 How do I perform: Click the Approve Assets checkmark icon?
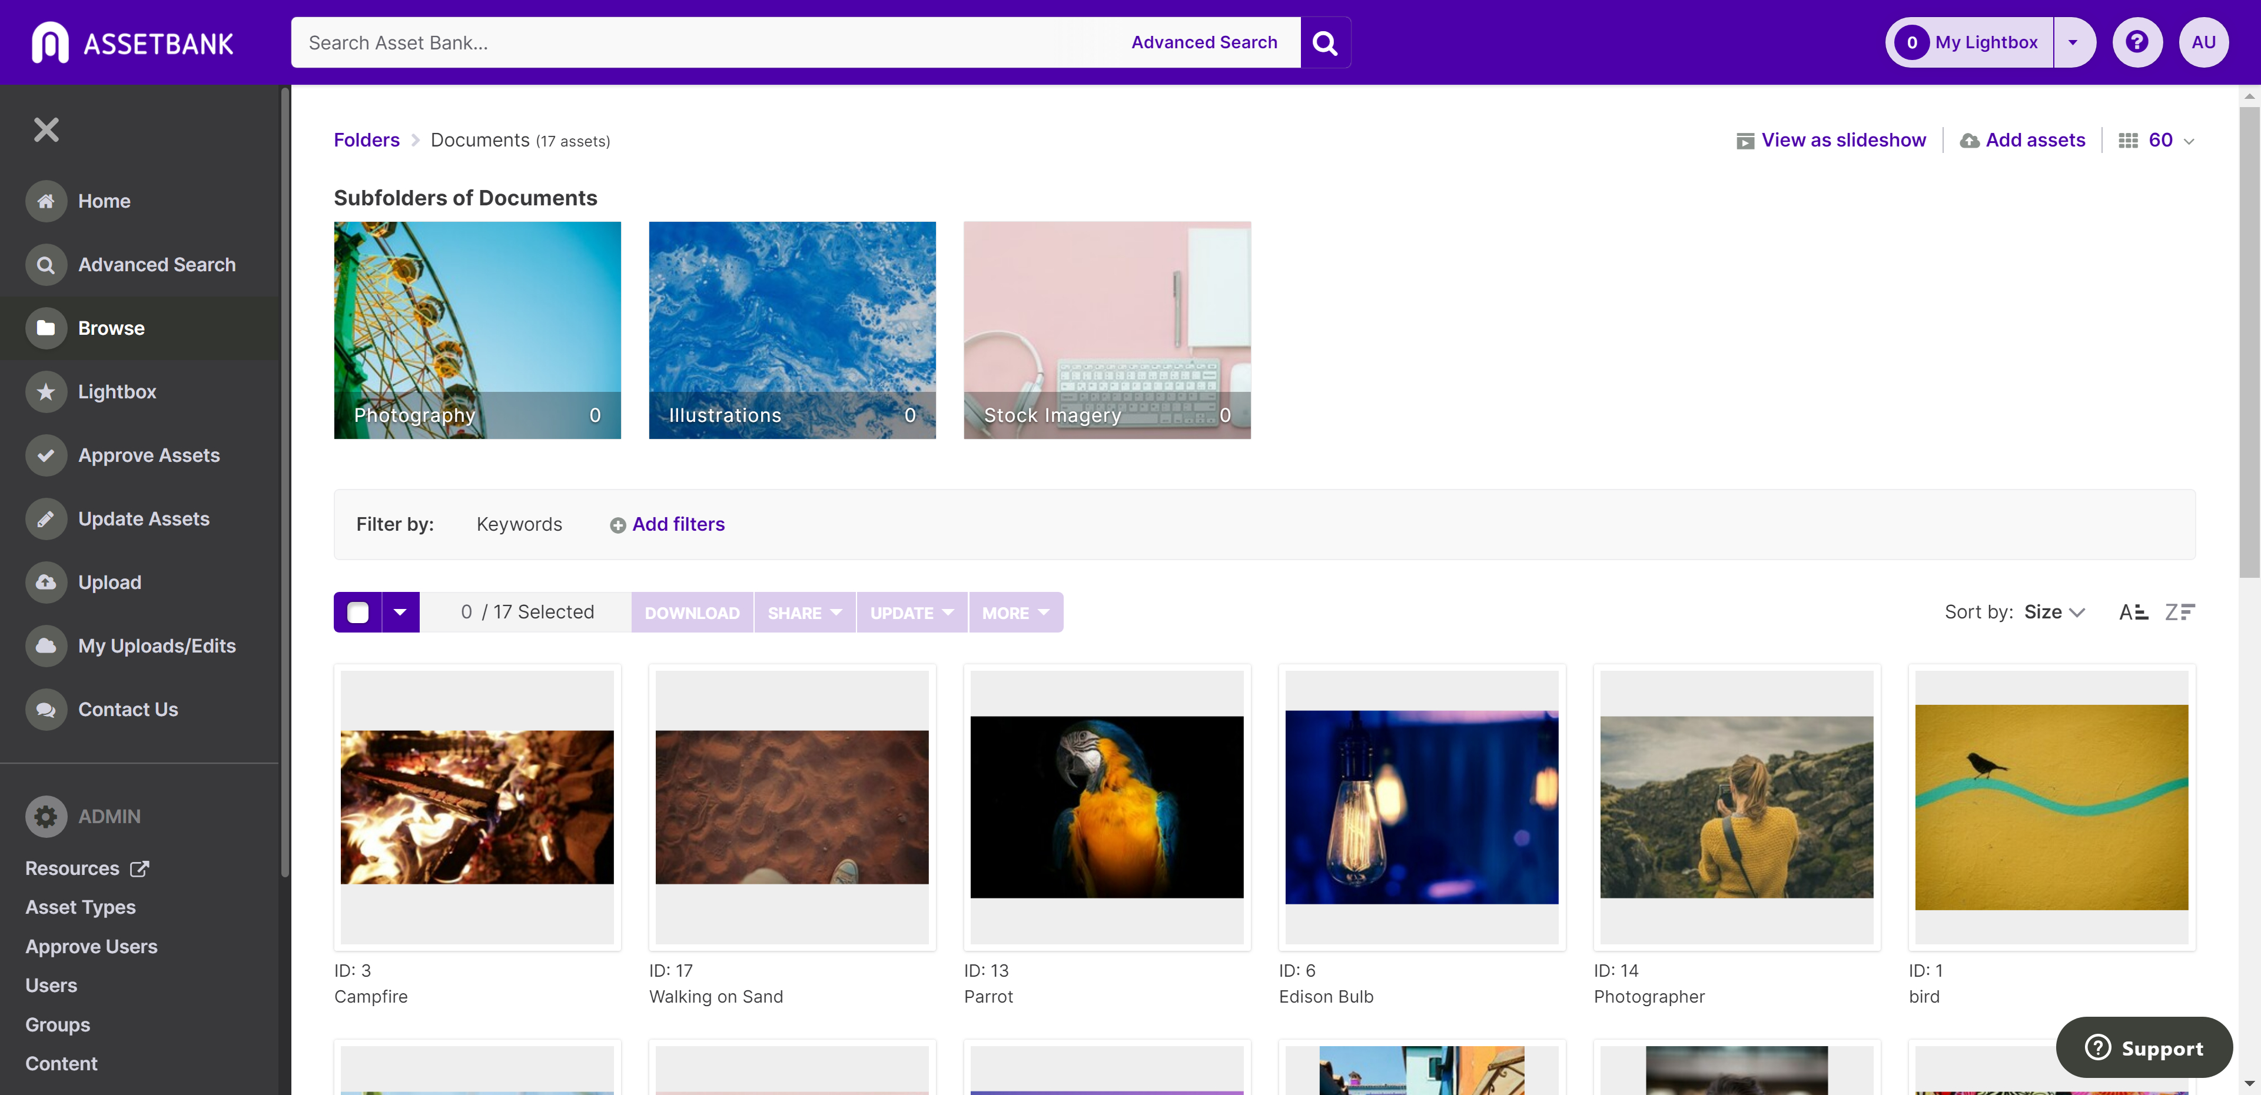47,455
